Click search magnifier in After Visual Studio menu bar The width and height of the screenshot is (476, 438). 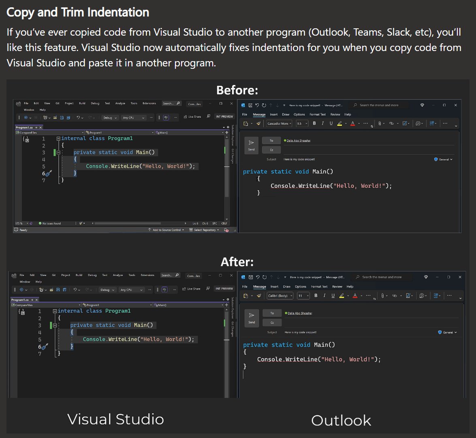tap(177, 275)
